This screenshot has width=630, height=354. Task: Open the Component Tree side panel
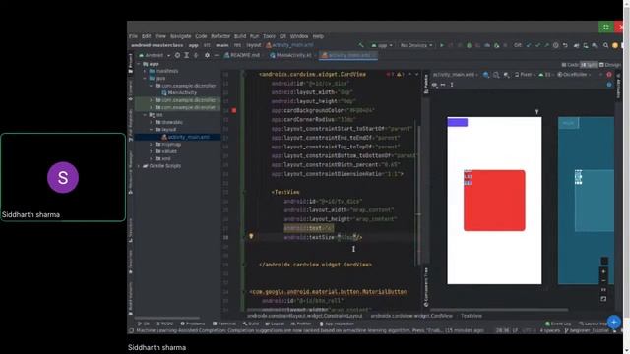[426, 287]
